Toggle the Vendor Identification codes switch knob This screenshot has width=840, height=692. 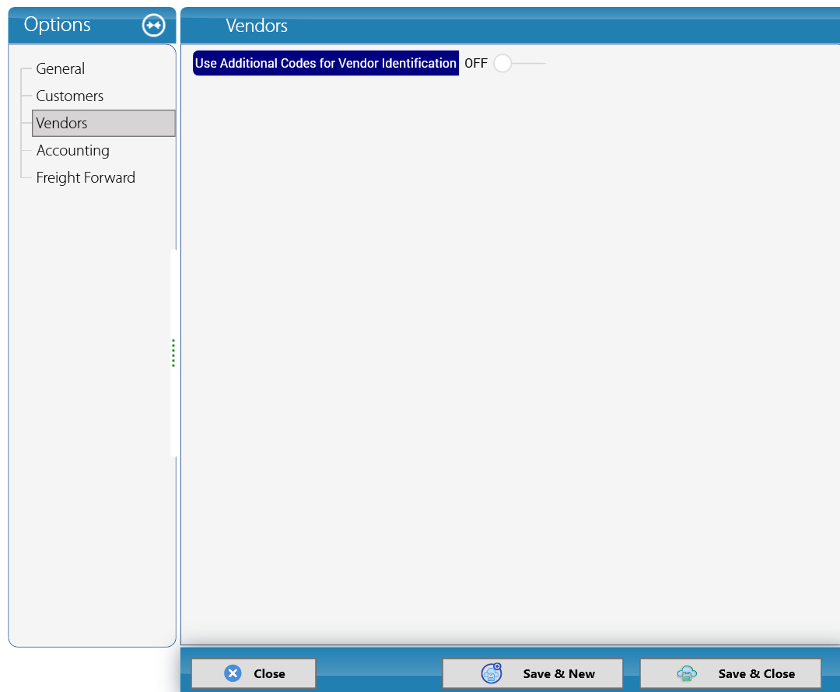click(502, 63)
